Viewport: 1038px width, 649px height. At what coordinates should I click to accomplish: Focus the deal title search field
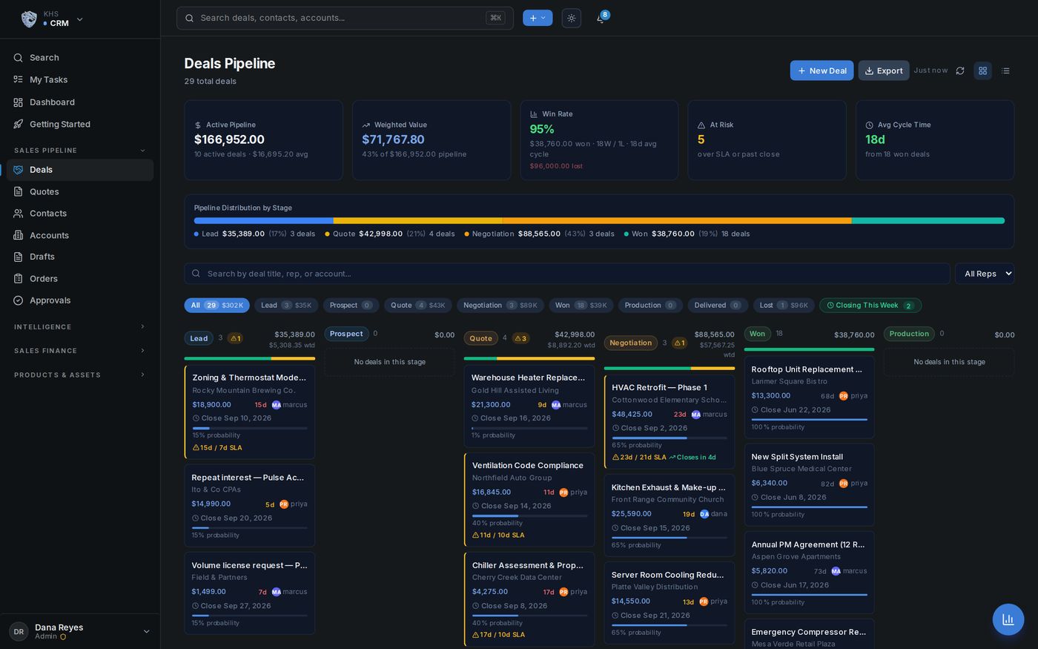(567, 274)
